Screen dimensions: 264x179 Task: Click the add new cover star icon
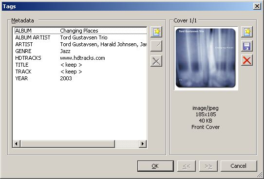tap(247, 32)
